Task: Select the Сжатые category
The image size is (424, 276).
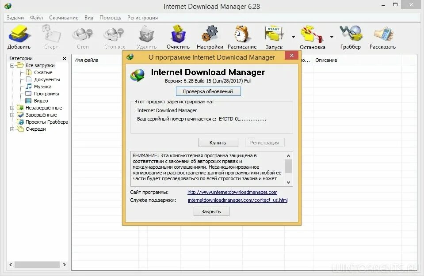Action: click(43, 72)
